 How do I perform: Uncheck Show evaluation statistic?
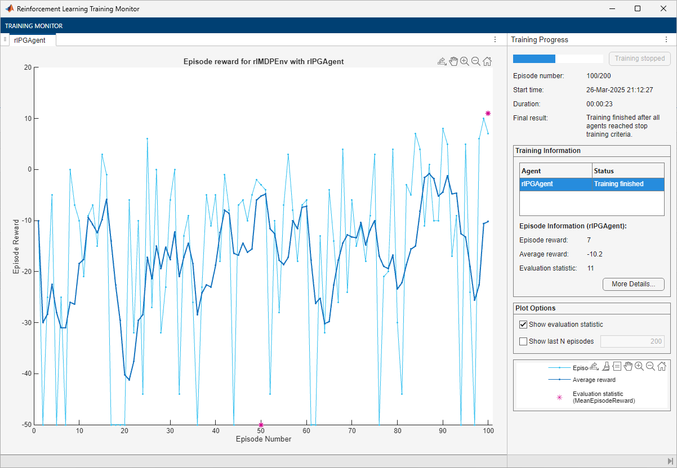pos(523,325)
